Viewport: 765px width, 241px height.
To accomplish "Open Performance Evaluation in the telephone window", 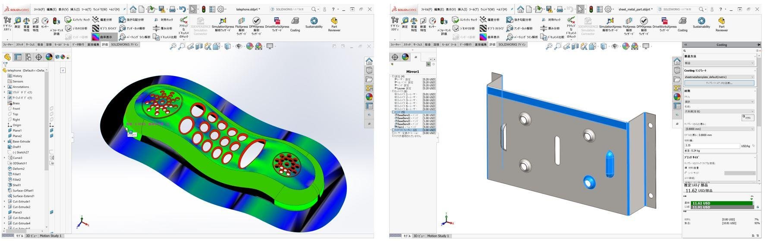I will [56, 26].
